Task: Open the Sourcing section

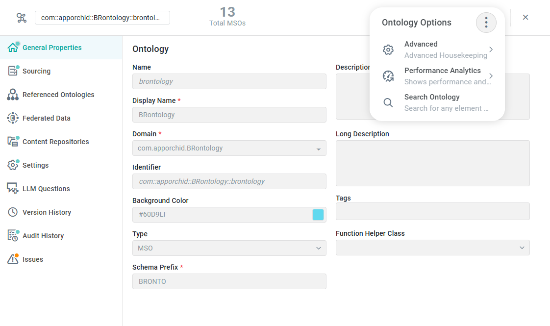Action: [x=61, y=71]
